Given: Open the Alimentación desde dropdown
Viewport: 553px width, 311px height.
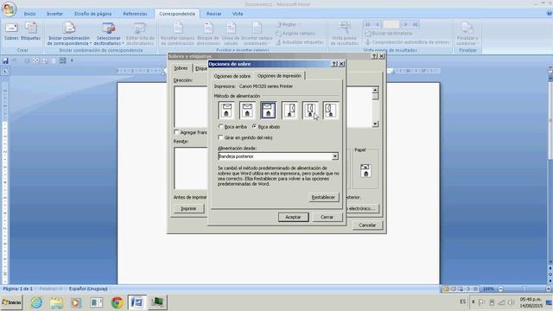Looking at the screenshot, I should [334, 156].
